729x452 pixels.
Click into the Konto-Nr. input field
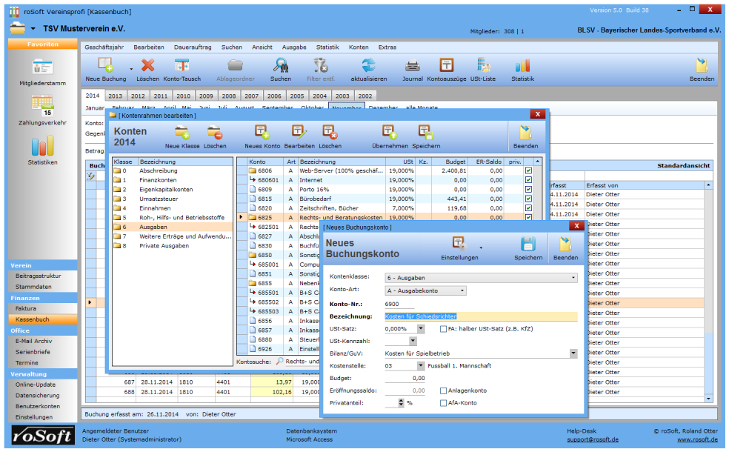point(400,304)
